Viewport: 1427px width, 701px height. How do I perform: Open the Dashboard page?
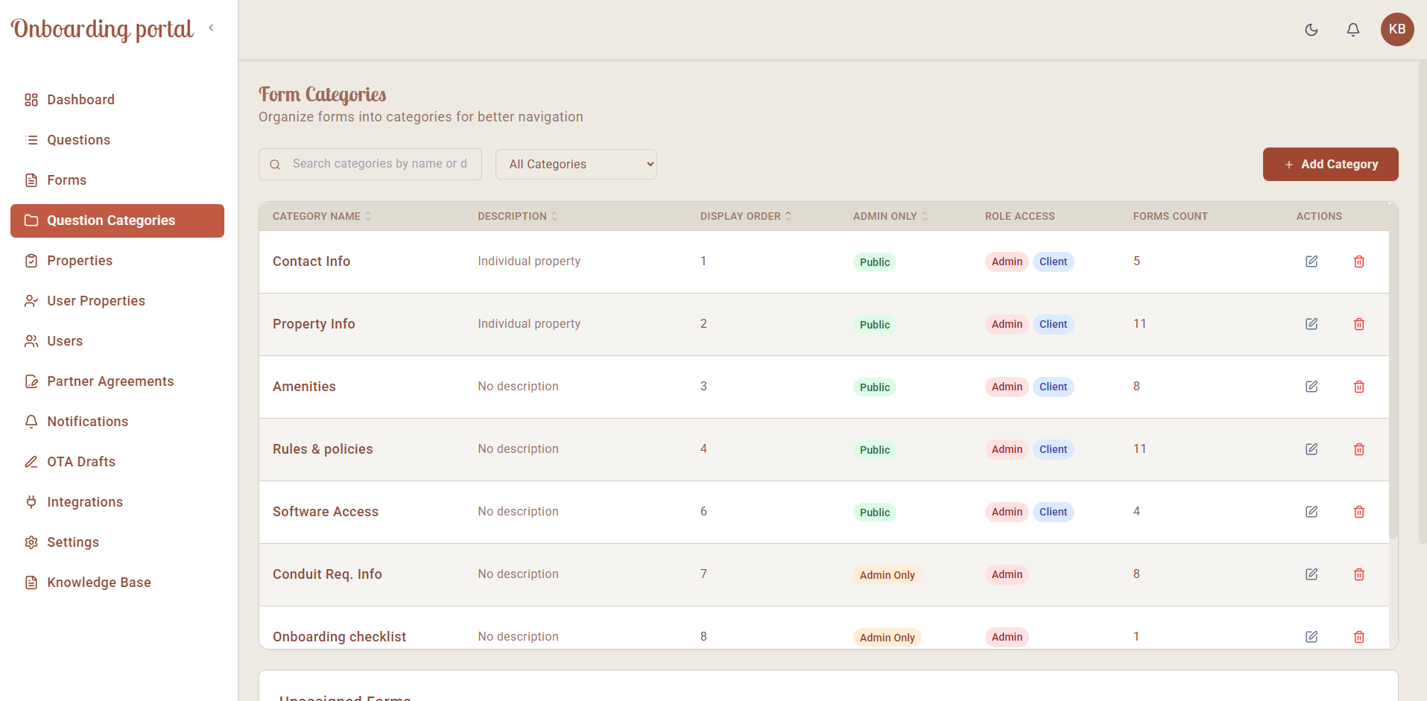[x=117, y=100]
